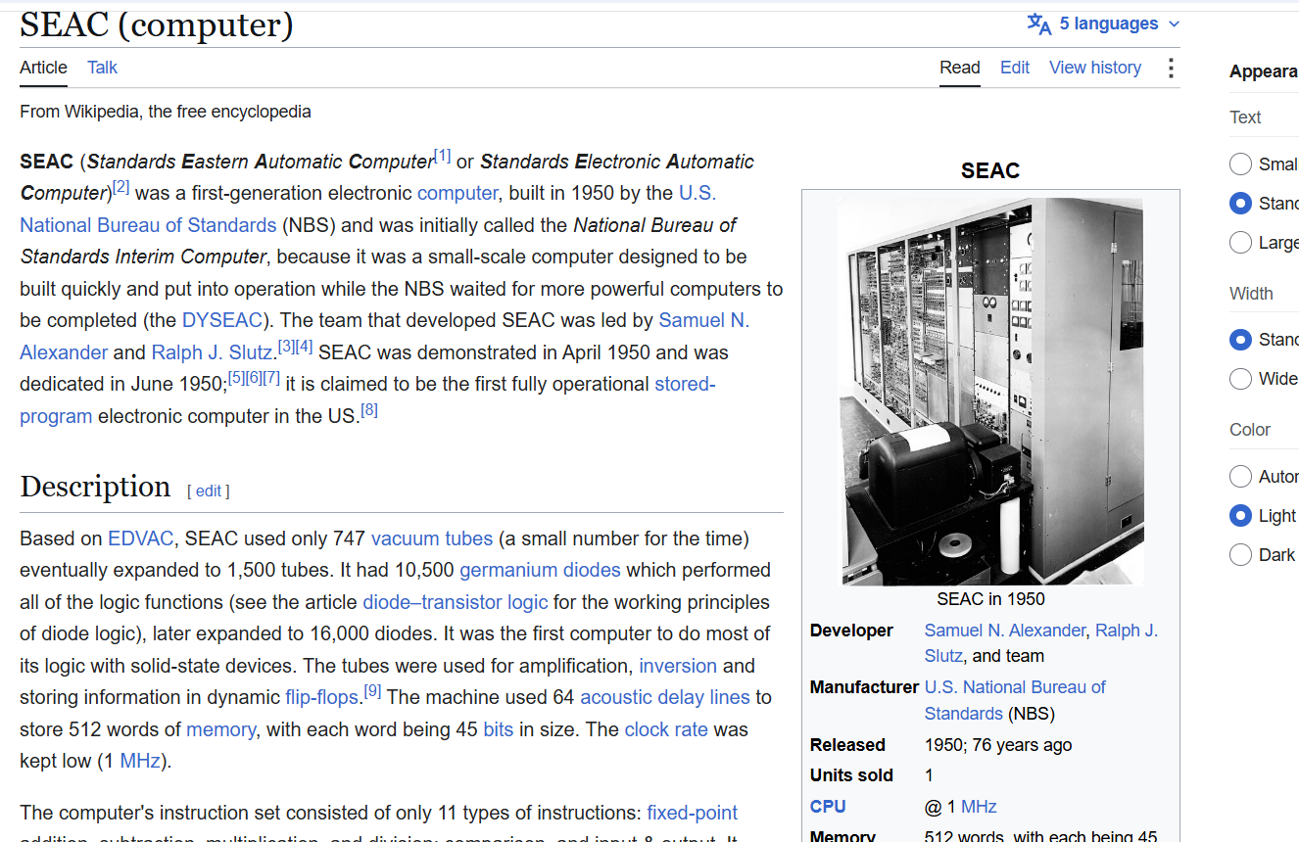Edit the Description section
1299x842 pixels.
click(x=209, y=491)
